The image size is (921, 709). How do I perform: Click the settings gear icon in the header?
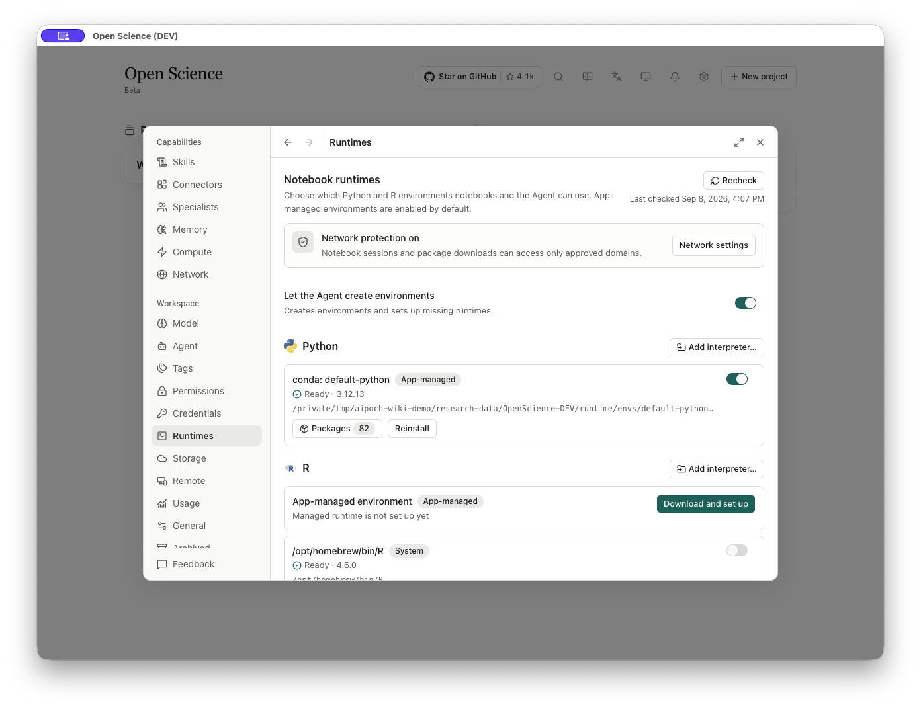[x=704, y=77]
